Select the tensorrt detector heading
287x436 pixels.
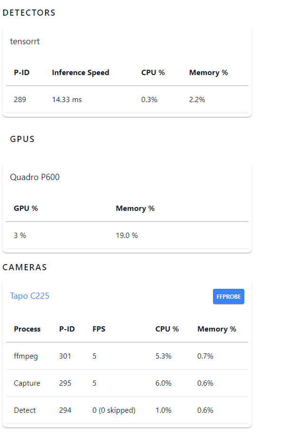click(x=24, y=41)
